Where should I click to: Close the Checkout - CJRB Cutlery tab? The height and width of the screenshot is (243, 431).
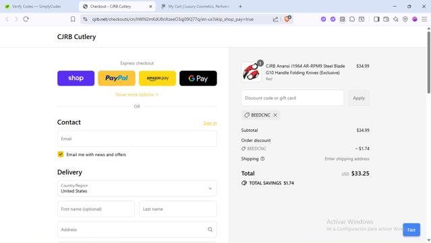click(x=150, y=6)
